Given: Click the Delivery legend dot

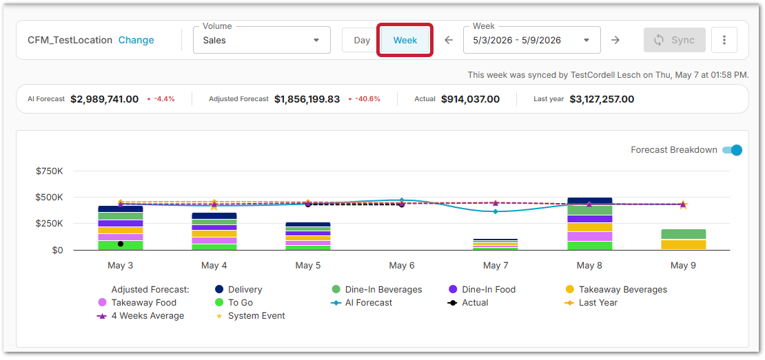Looking at the screenshot, I should click(220, 289).
